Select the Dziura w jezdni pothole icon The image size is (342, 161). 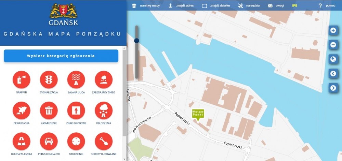[x=21, y=141]
